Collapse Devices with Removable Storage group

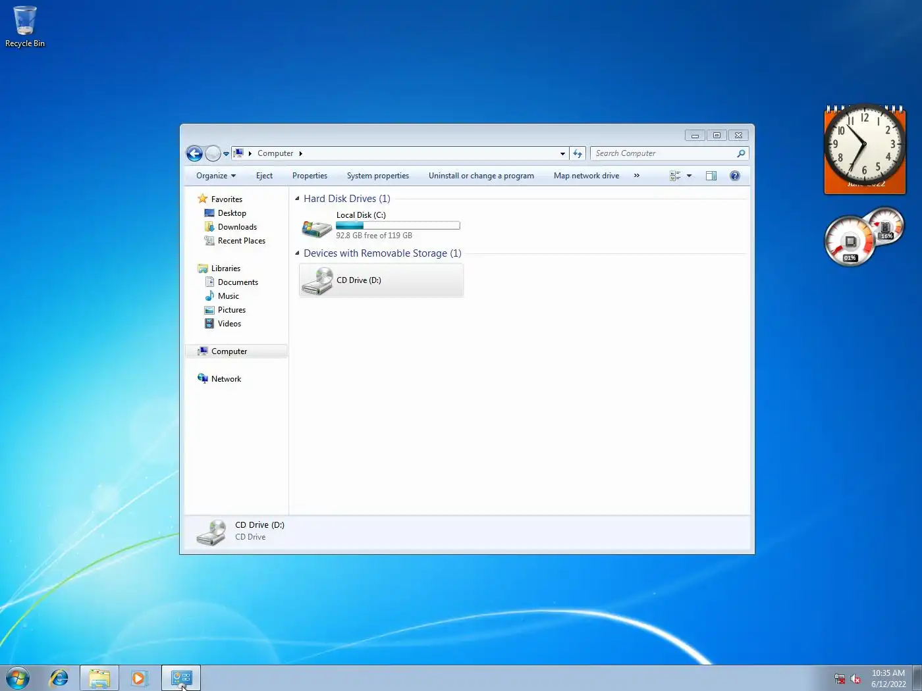(x=297, y=253)
